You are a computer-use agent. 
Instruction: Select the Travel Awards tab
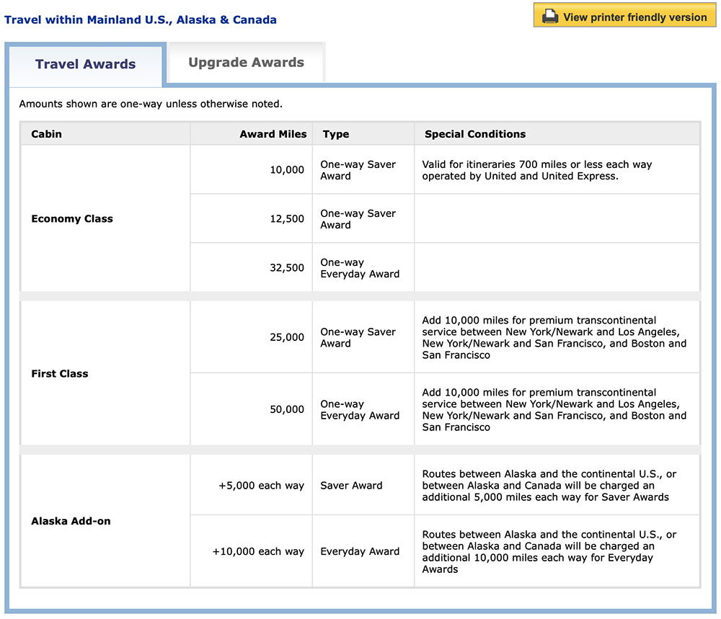point(86,64)
